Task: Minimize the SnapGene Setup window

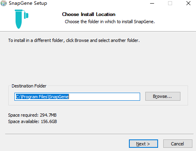Action: [152, 3]
